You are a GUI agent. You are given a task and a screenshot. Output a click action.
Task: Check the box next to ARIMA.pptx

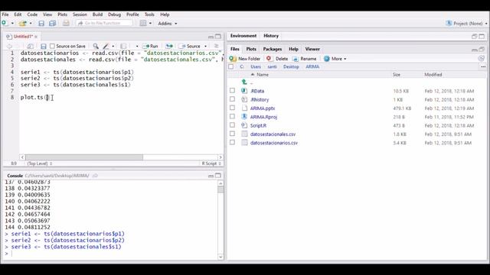(232, 108)
